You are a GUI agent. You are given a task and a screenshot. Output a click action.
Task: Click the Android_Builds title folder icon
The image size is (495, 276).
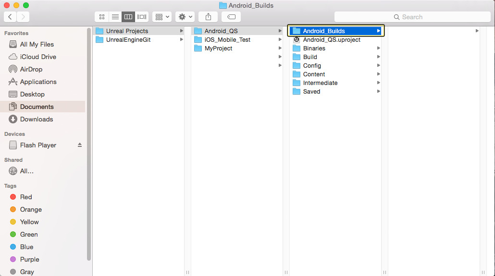tap(223, 5)
